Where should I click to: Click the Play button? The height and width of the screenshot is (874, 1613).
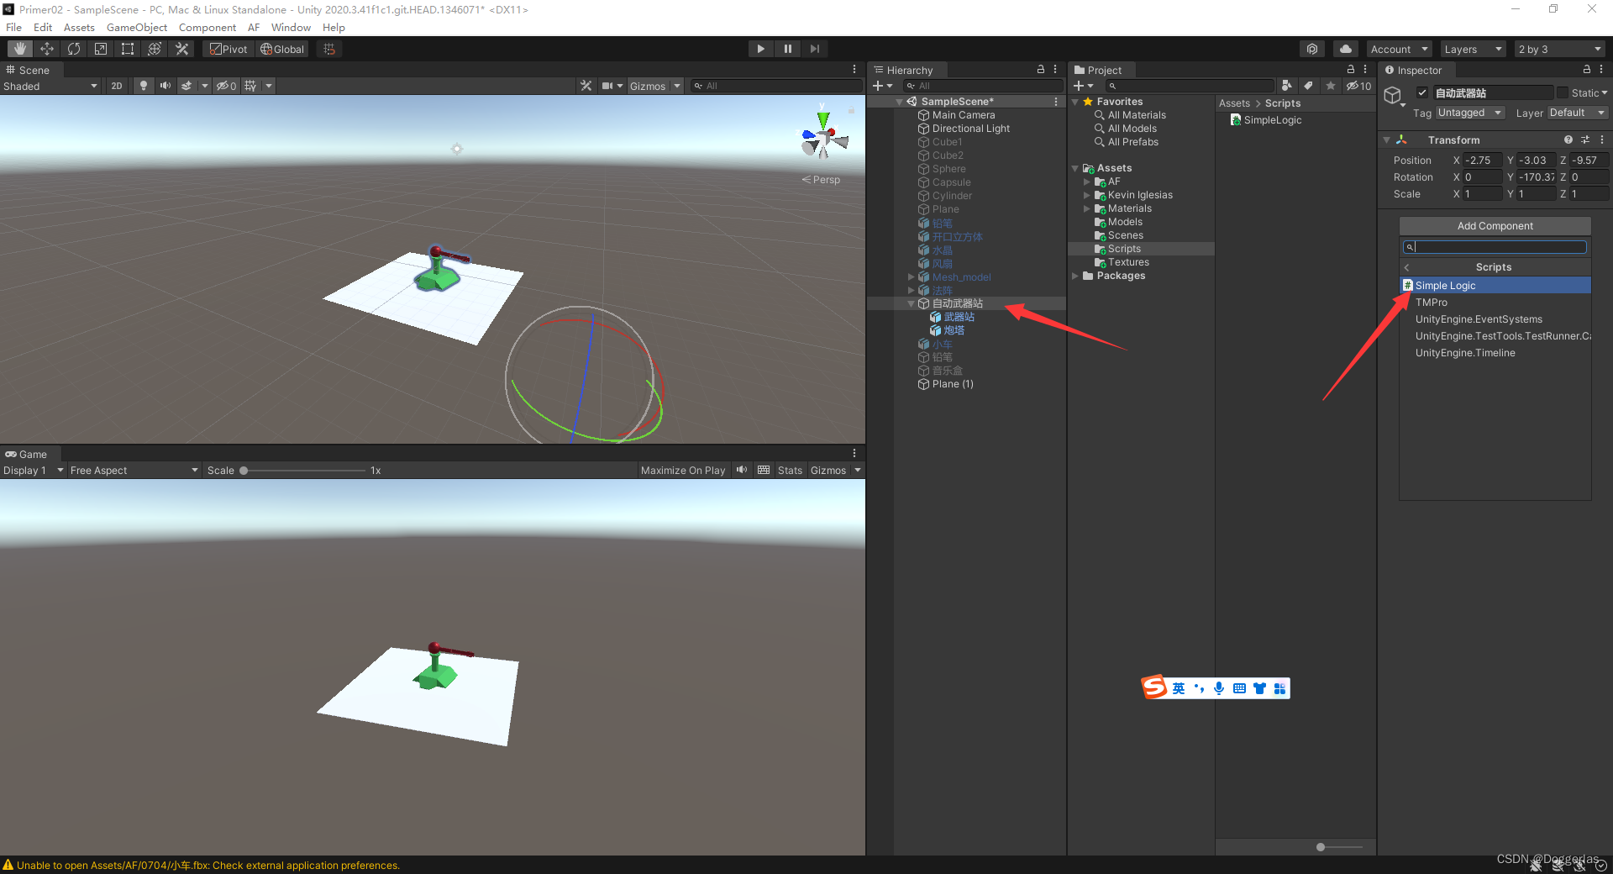tap(760, 49)
